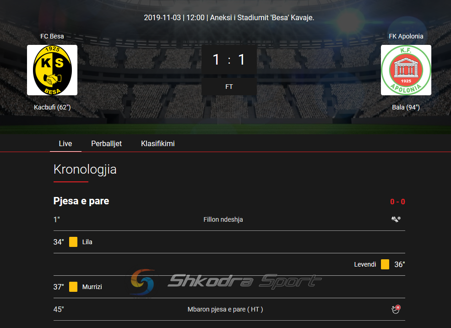
Task: Click Murrizi's yellow card icon
Action: point(73,287)
